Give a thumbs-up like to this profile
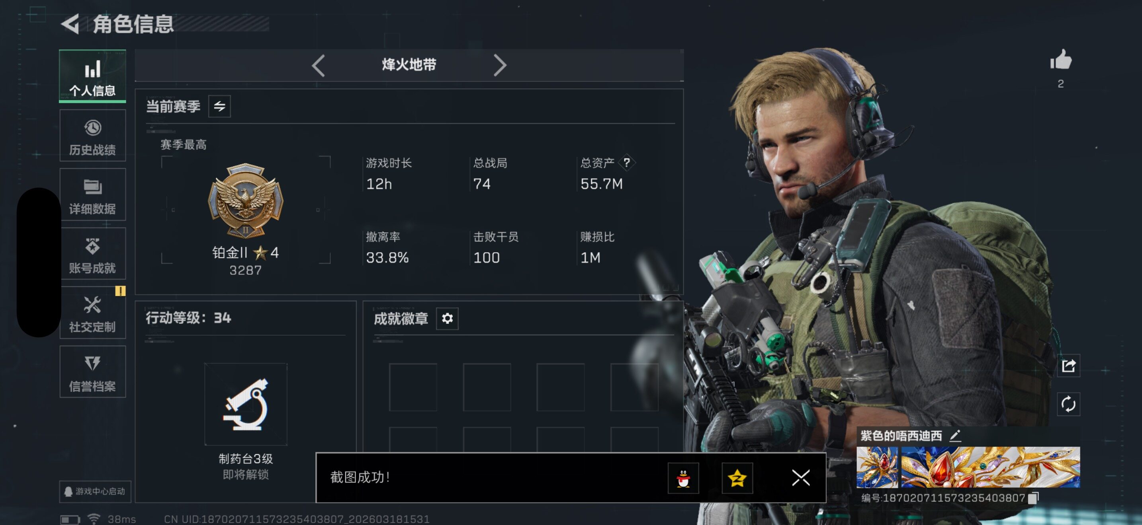Image resolution: width=1142 pixels, height=525 pixels. tap(1061, 60)
